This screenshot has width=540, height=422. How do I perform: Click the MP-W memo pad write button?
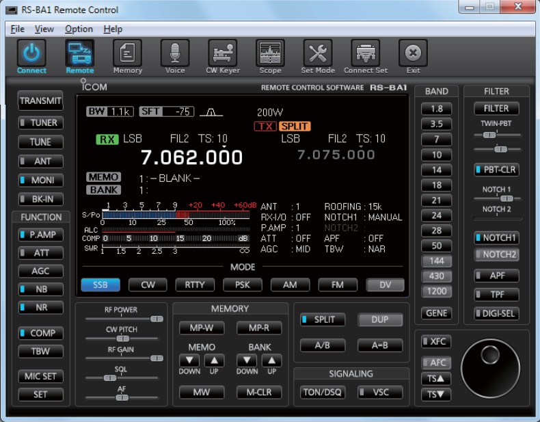tap(202, 328)
